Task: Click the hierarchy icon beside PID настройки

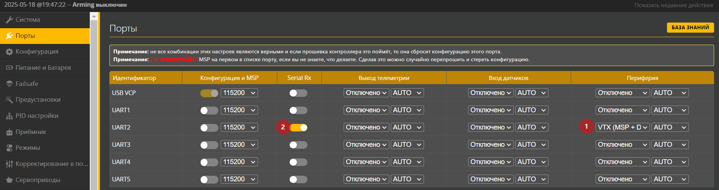Action: [9, 116]
